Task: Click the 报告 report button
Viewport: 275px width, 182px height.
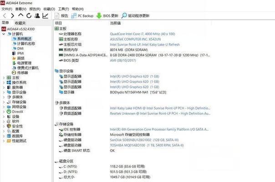Action: coord(61,16)
